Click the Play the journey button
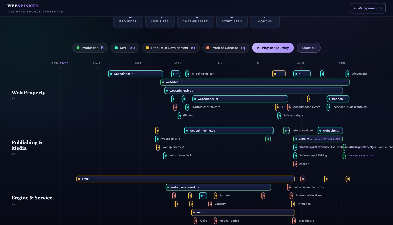The width and height of the screenshot is (393, 225). [x=273, y=48]
